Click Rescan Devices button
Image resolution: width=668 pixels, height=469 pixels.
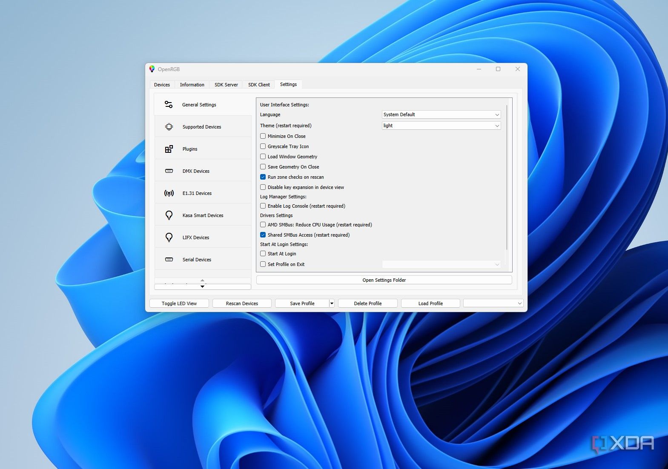(x=242, y=303)
